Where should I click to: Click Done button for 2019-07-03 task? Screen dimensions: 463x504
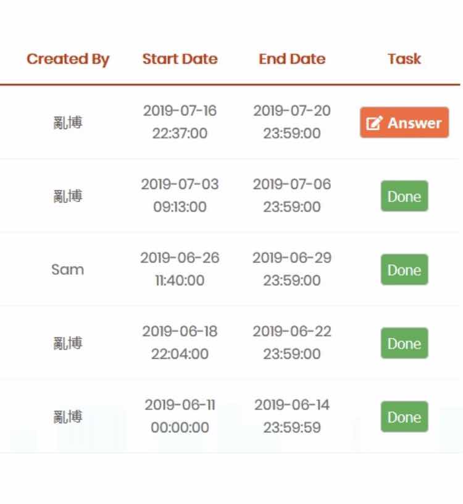404,196
